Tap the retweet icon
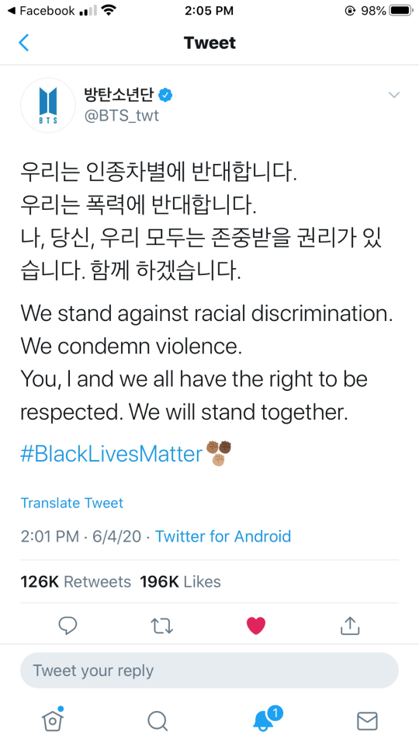Screen dimensions: 419x746 click(162, 626)
